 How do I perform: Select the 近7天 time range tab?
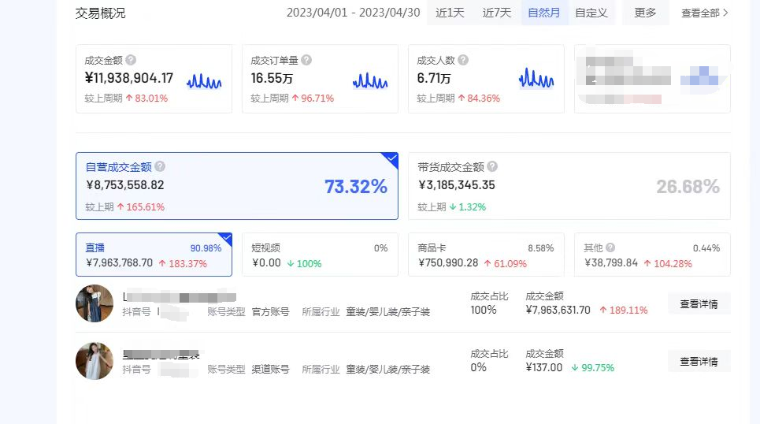[x=497, y=13]
